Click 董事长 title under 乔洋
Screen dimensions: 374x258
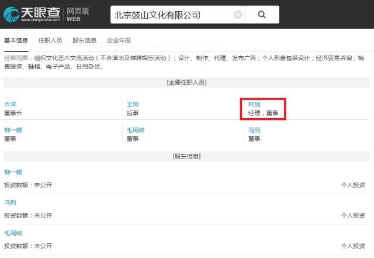[13, 113]
